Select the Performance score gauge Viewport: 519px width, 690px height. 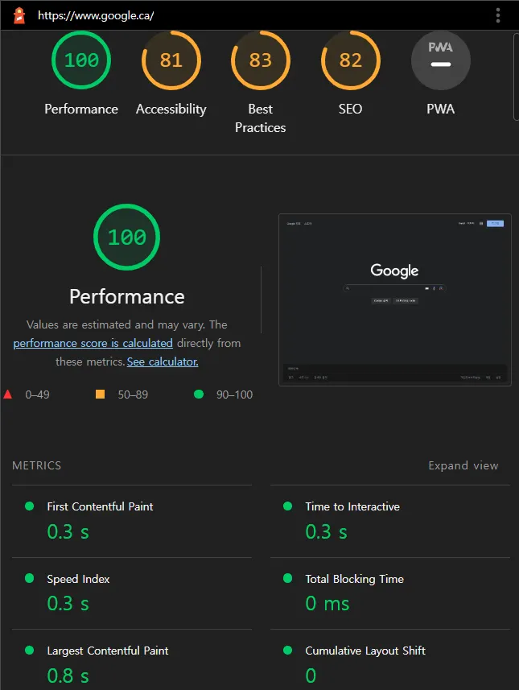point(81,60)
